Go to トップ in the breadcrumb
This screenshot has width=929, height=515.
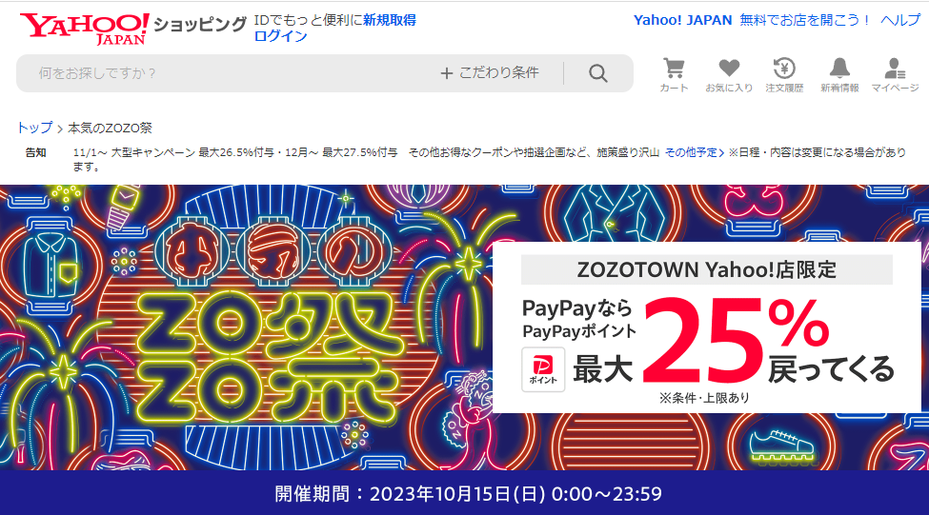pyautogui.click(x=34, y=128)
